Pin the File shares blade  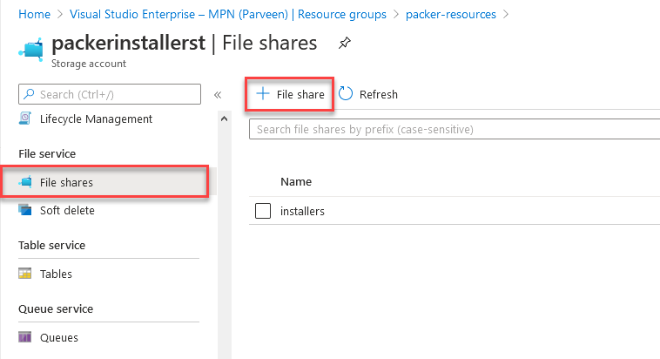coord(345,43)
